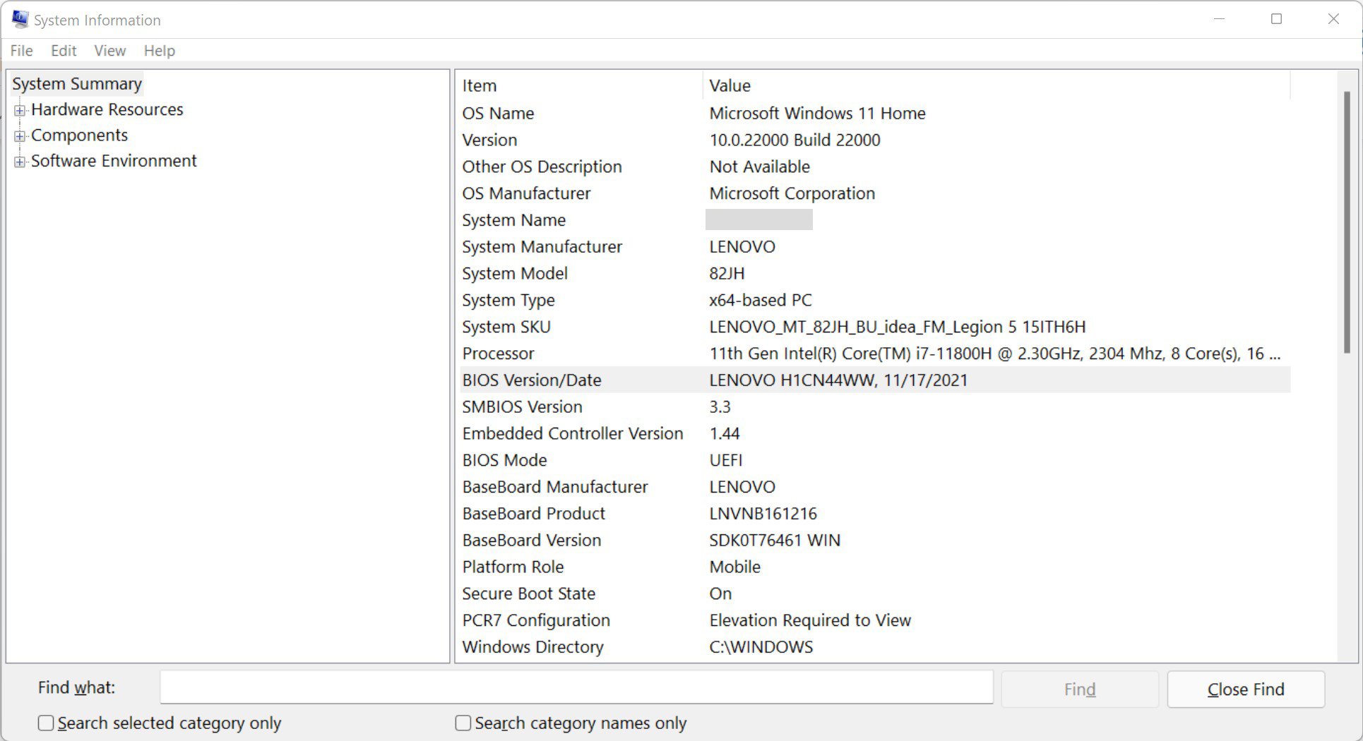The height and width of the screenshot is (741, 1363).
Task: Enable Search selected category only checkbox
Action: click(x=46, y=723)
